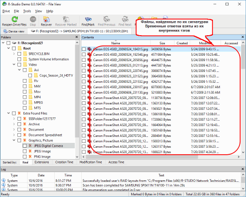Click the red X icon of Extra Found Files
246x197 pixels.
coord(20,113)
